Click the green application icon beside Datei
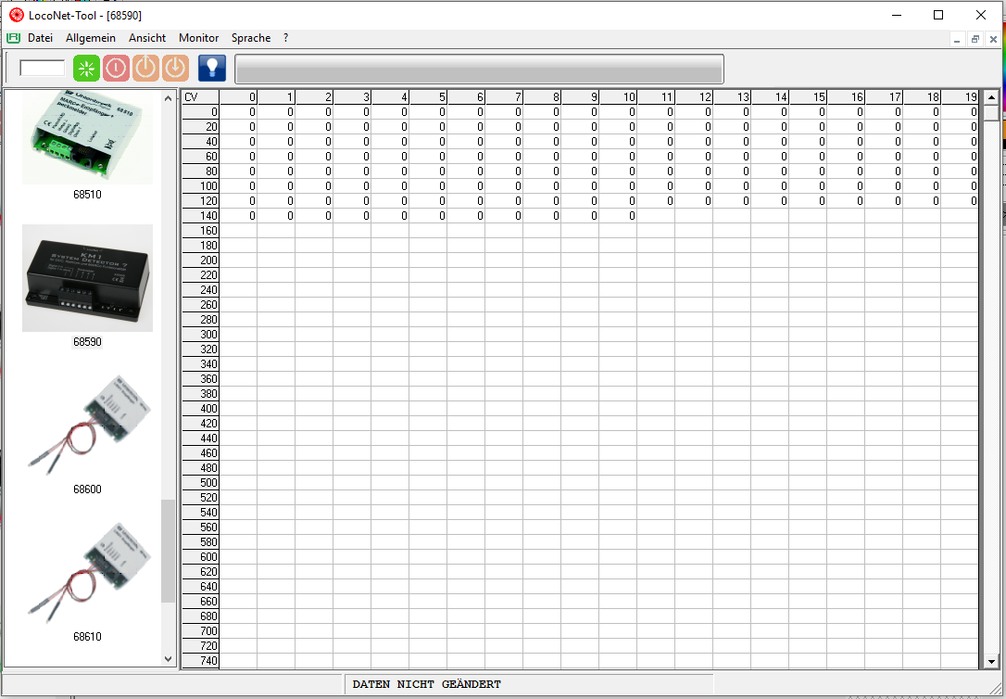This screenshot has width=1006, height=699. 13,38
